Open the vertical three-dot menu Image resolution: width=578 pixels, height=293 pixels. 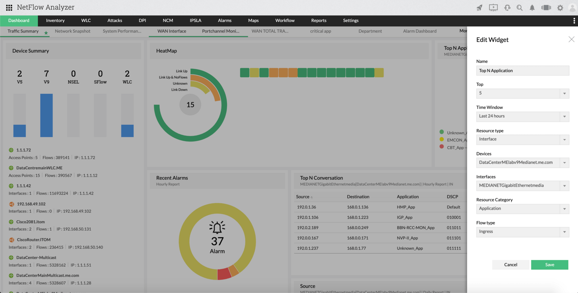click(x=574, y=21)
